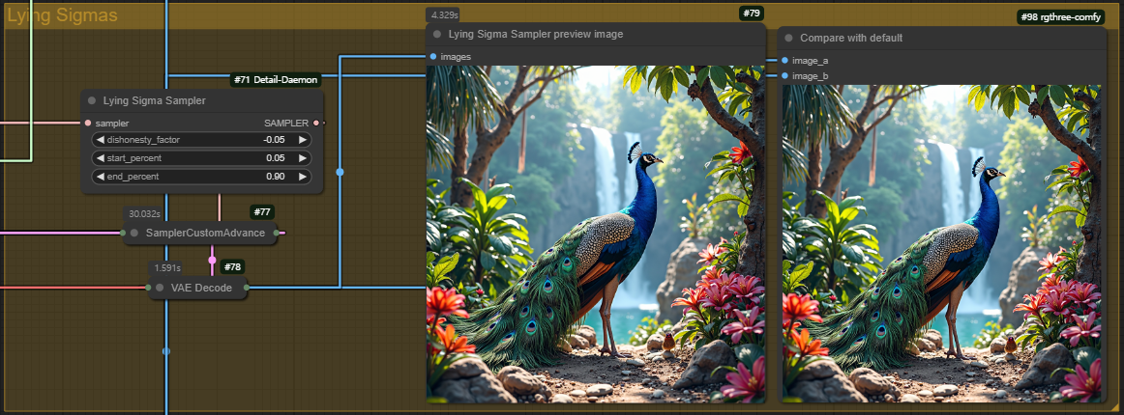1124x415 pixels.
Task: Click the SamplerCustomAdvance left input socket
Action: pos(124,233)
